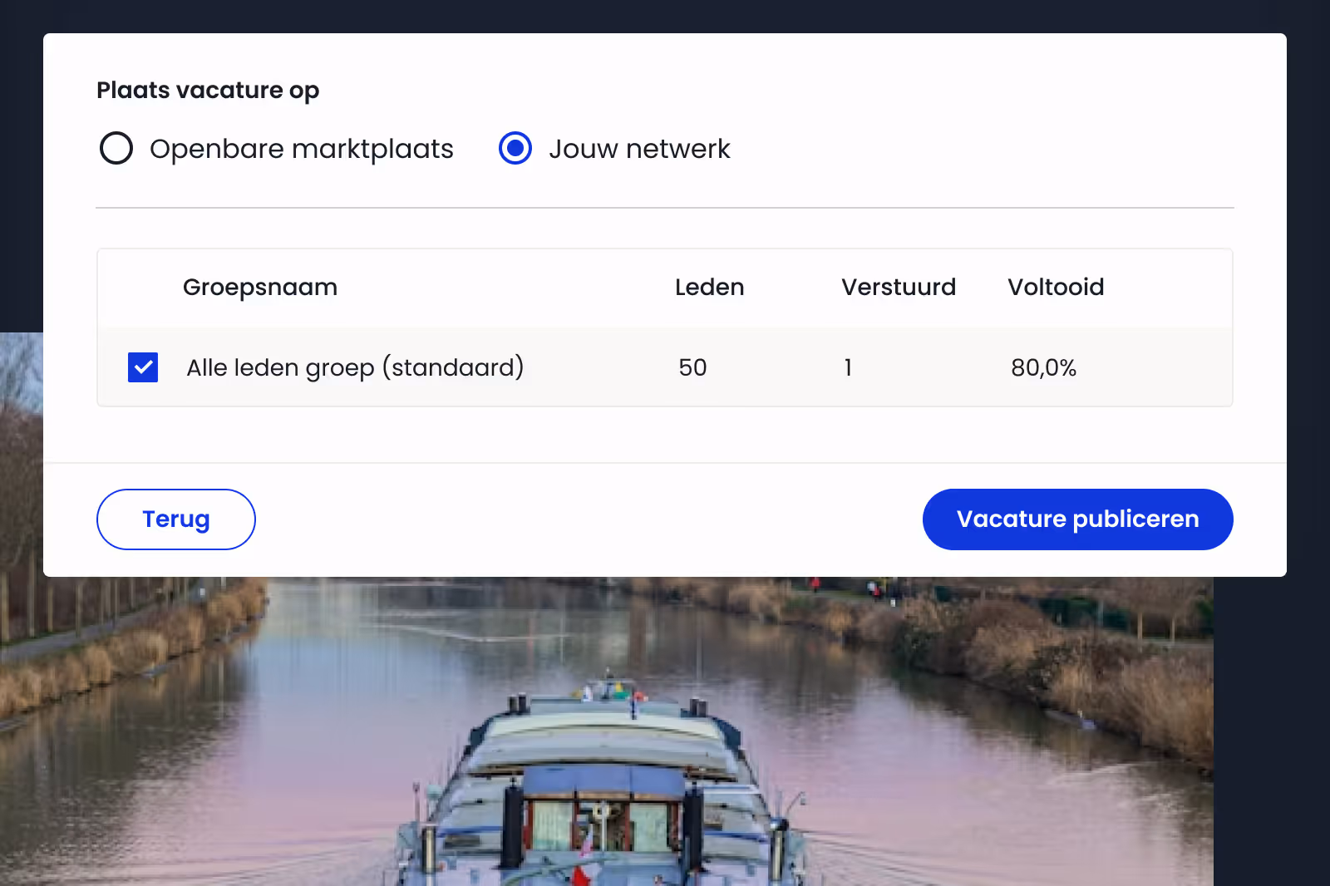Click the Verstuurd column header
1330x886 pixels.
coord(899,288)
